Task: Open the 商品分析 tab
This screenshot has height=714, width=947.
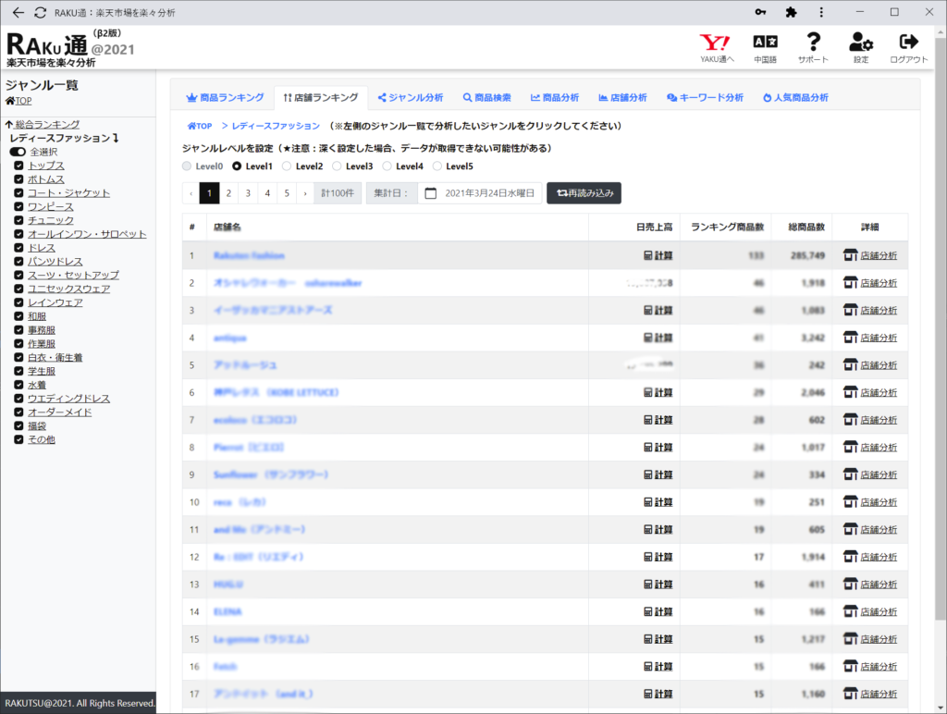Action: click(x=555, y=97)
